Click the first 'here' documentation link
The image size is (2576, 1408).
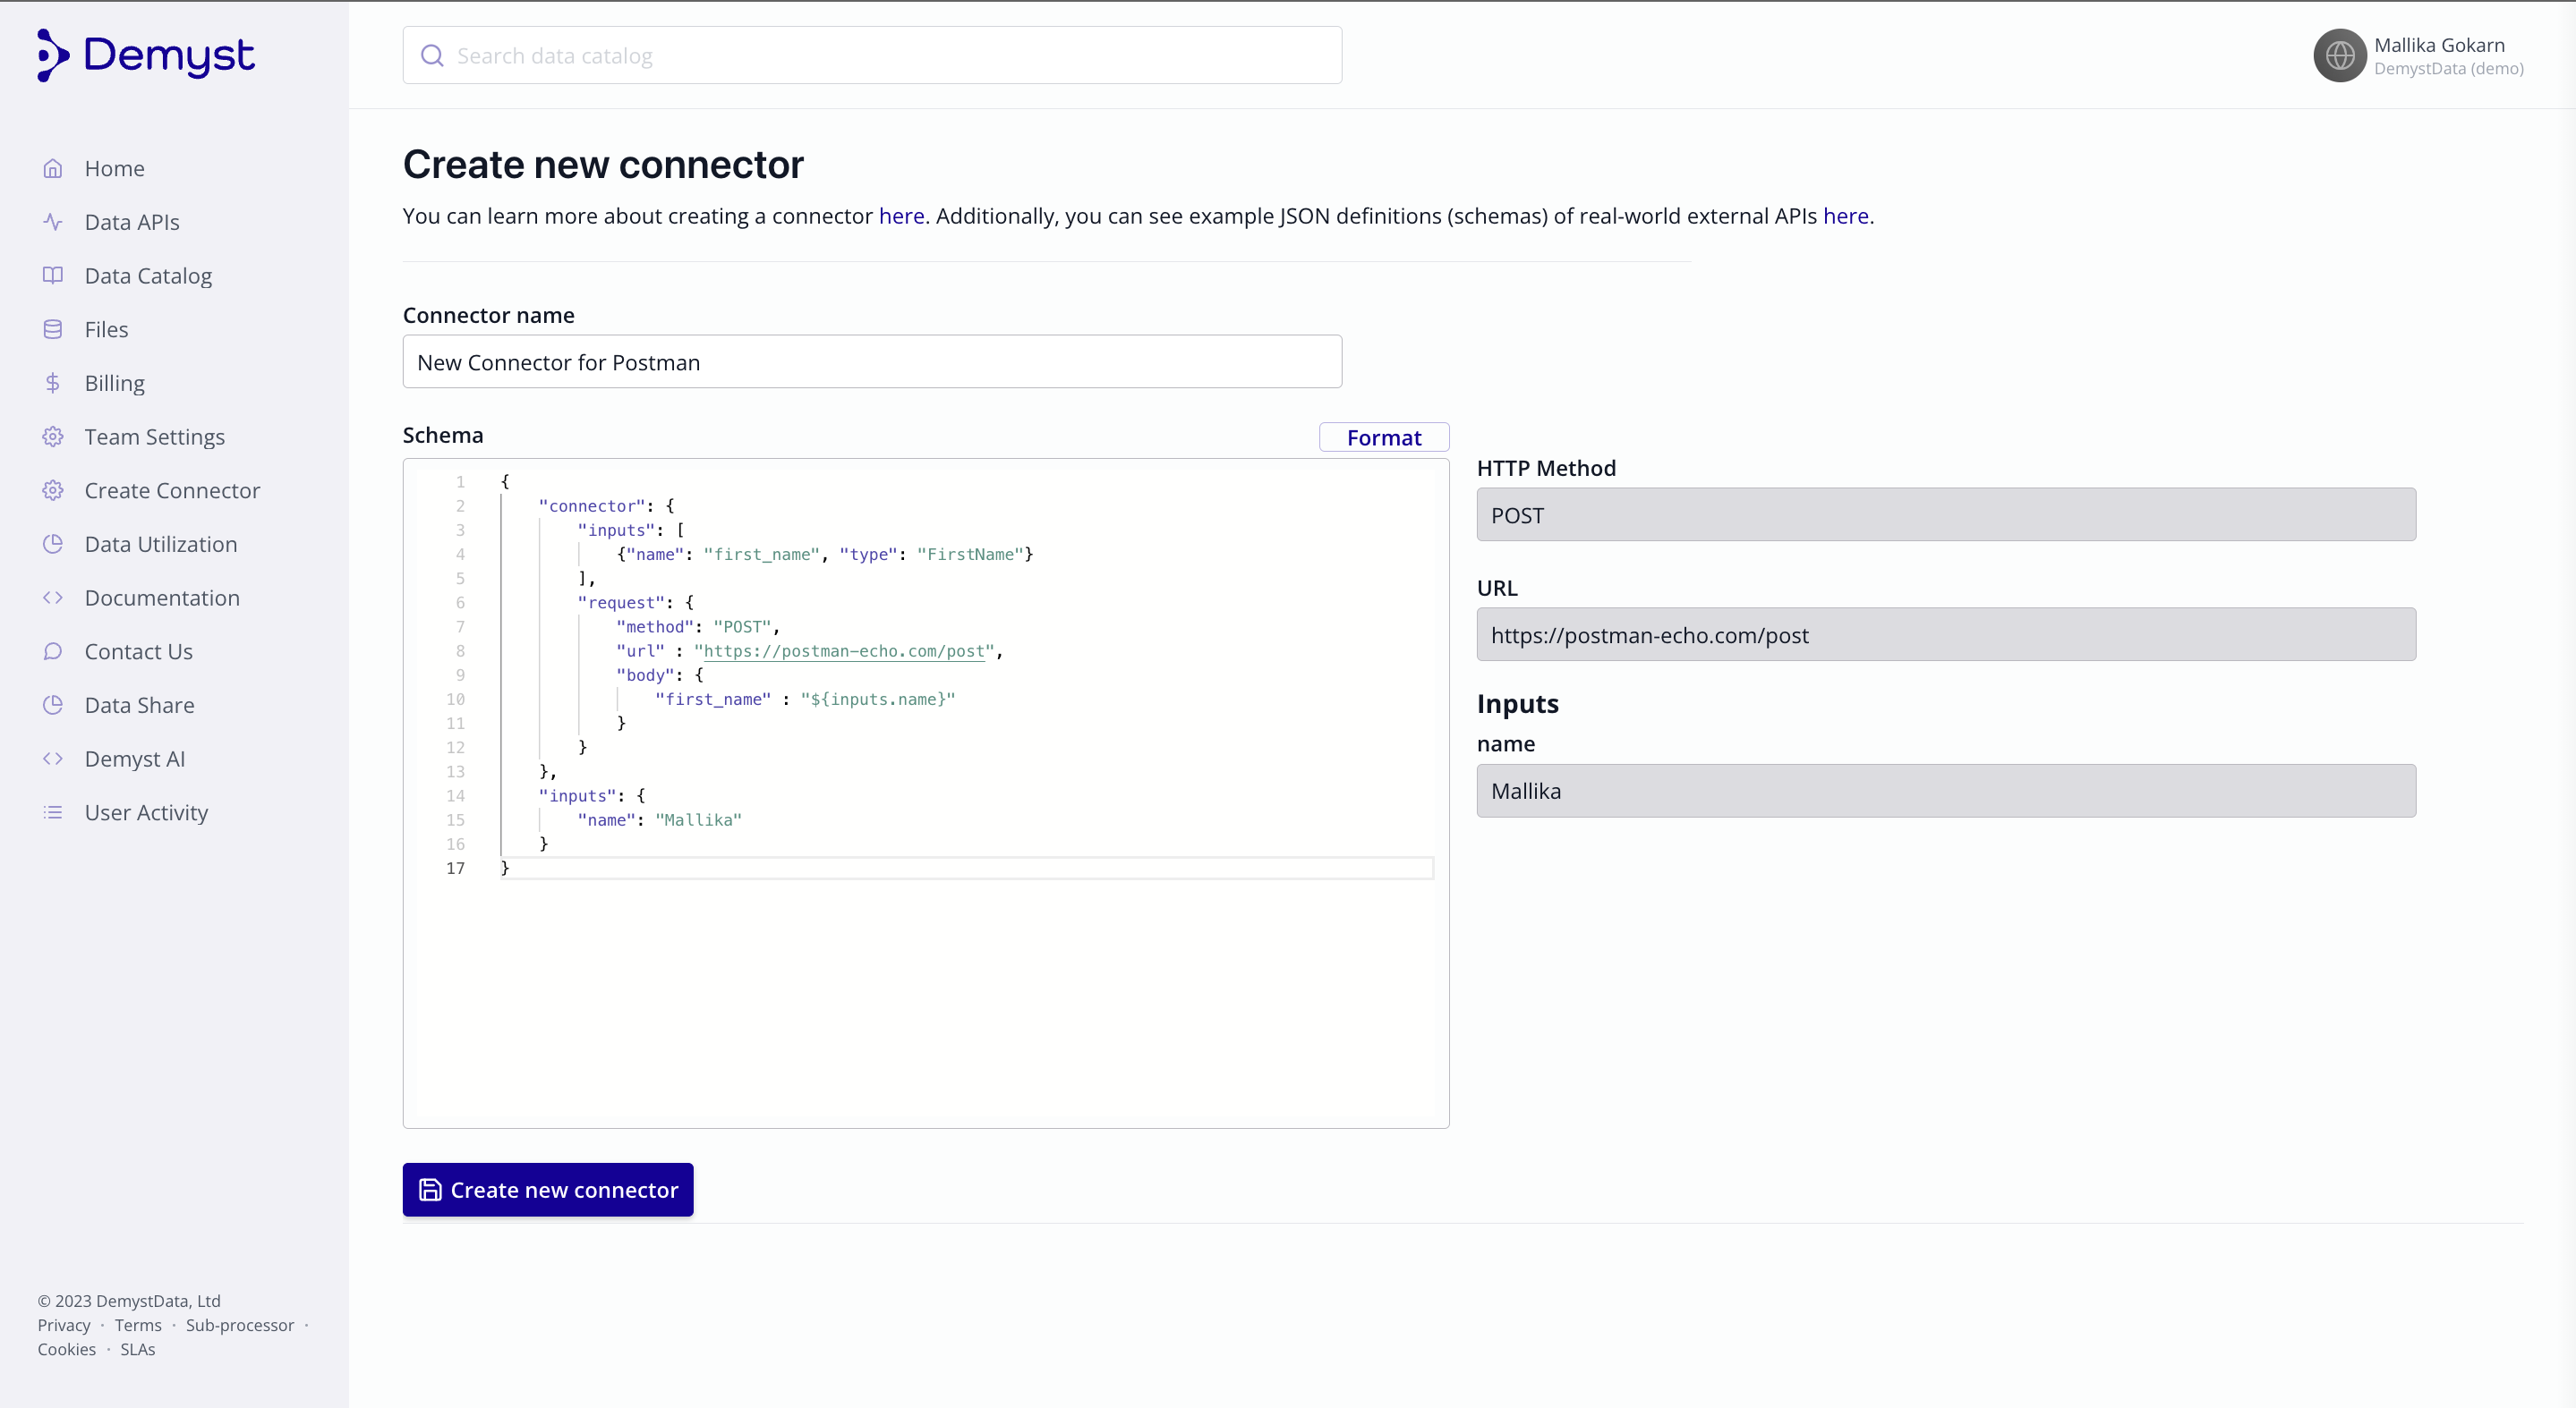pyautogui.click(x=902, y=215)
